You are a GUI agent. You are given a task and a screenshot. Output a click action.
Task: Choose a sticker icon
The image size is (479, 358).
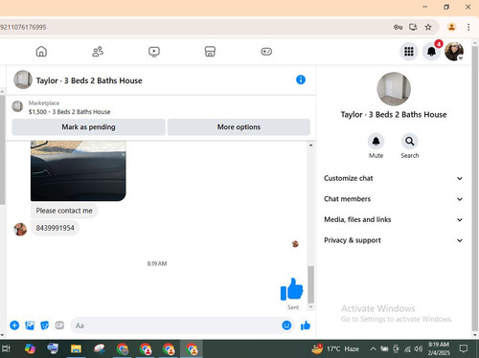coord(45,325)
